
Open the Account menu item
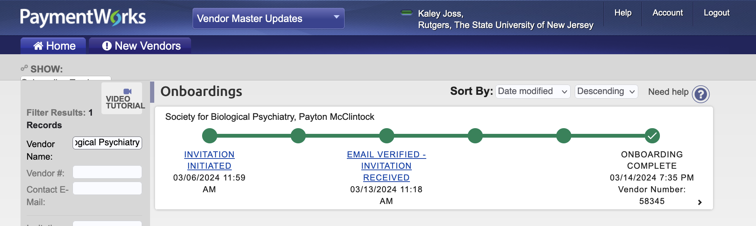(667, 13)
